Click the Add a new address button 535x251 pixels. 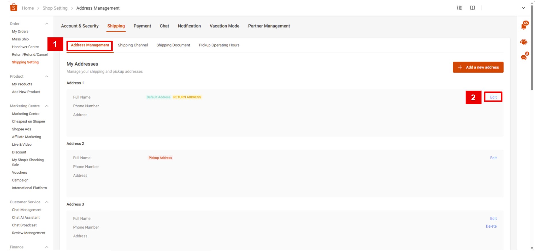click(x=478, y=67)
